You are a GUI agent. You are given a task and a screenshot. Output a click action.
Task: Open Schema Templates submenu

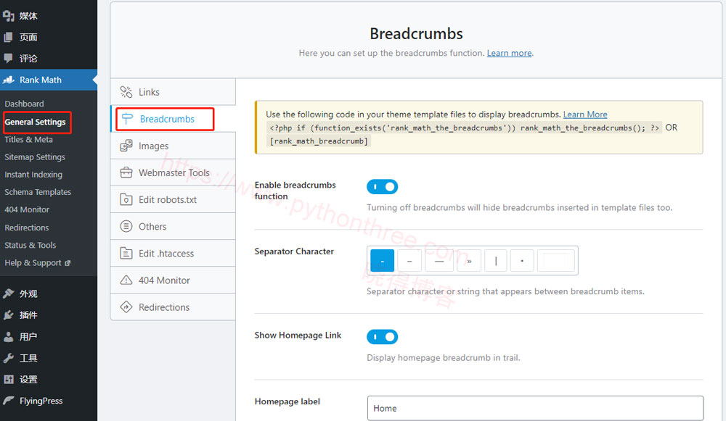click(38, 192)
